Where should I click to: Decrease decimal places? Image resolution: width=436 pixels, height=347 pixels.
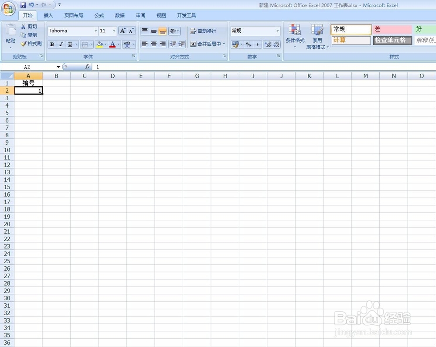(x=276, y=44)
